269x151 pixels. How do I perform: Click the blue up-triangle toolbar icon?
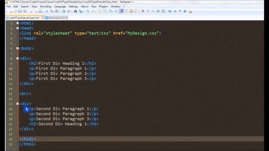(x=175, y=11)
